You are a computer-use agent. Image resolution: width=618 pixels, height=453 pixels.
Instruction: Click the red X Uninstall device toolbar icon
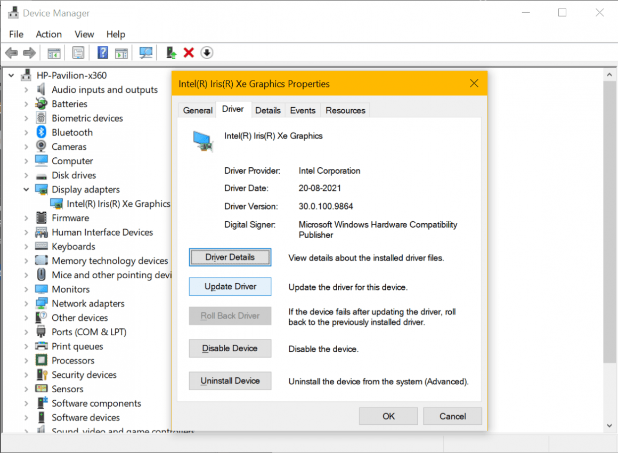[189, 52]
